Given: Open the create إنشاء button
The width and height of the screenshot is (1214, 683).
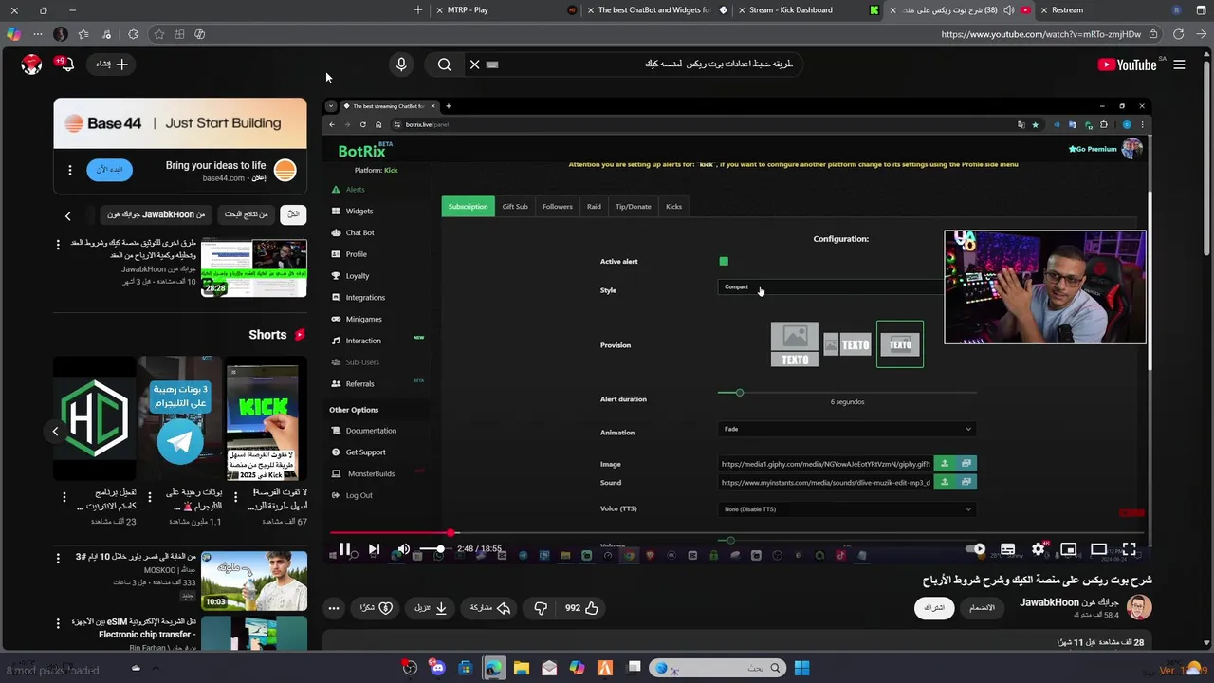Looking at the screenshot, I should click(x=112, y=65).
